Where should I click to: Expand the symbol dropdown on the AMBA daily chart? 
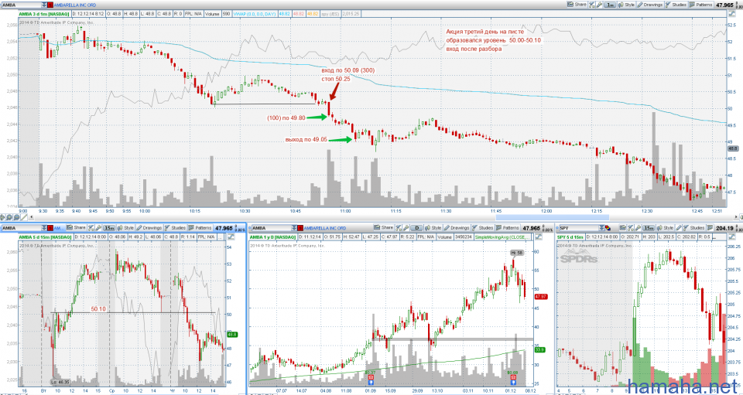pos(294,228)
